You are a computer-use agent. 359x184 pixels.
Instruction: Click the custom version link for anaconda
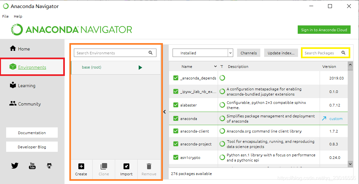(x=336, y=119)
